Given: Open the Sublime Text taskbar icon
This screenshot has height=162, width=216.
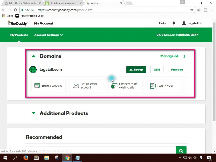Looking at the screenshot, I should [36, 158].
